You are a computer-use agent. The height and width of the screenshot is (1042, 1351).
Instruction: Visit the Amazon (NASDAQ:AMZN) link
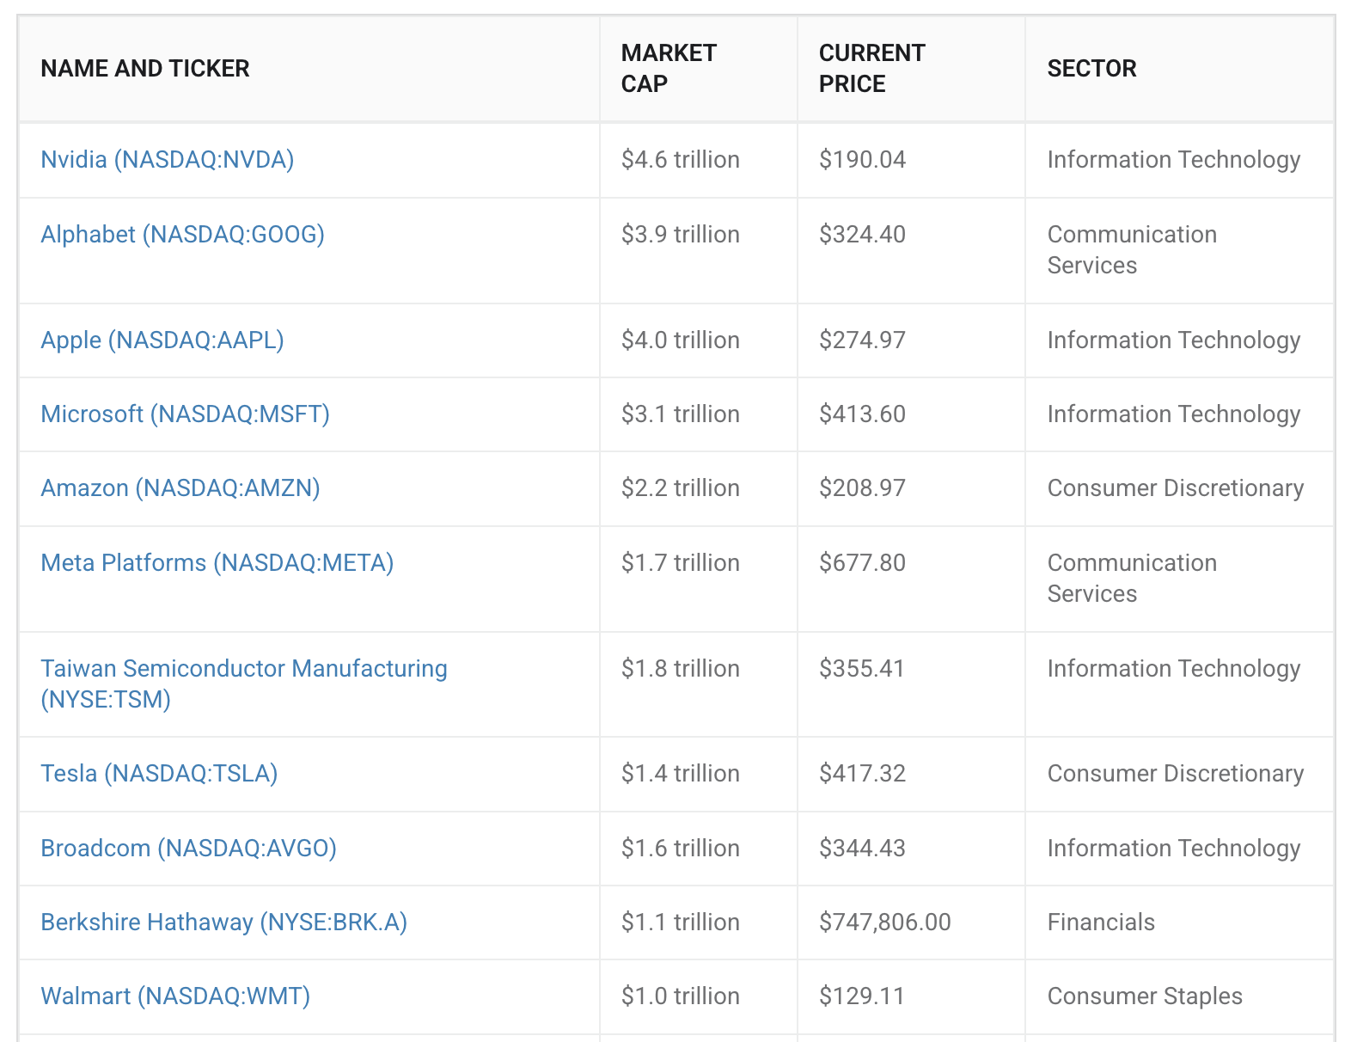click(x=180, y=488)
